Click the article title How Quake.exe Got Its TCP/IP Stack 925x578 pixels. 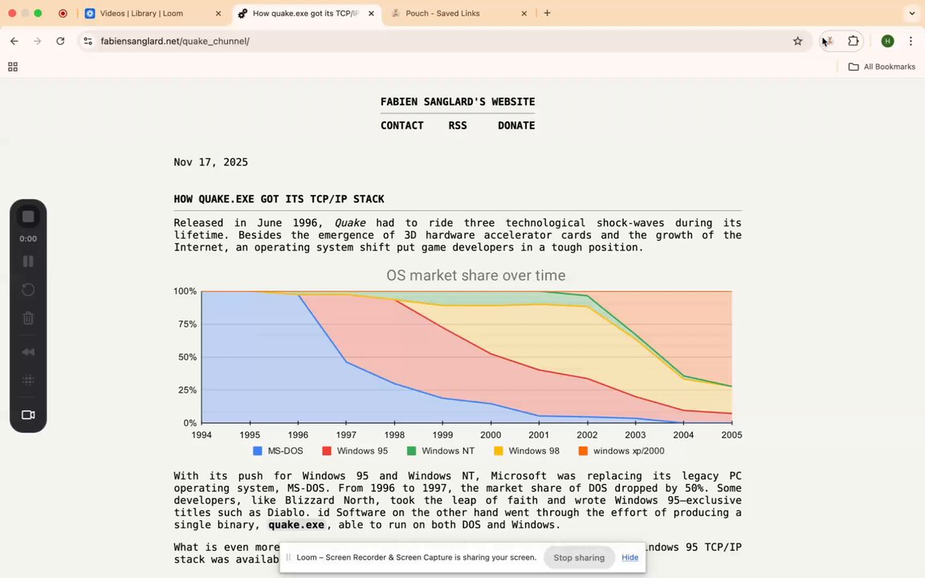point(279,199)
